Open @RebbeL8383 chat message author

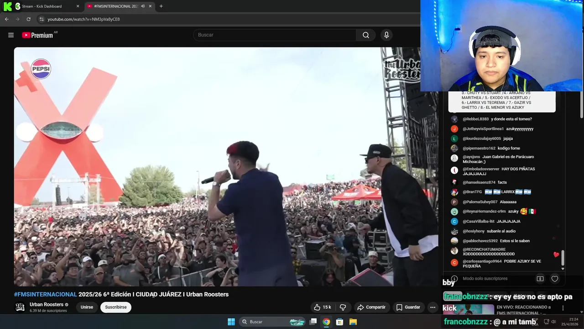475,119
